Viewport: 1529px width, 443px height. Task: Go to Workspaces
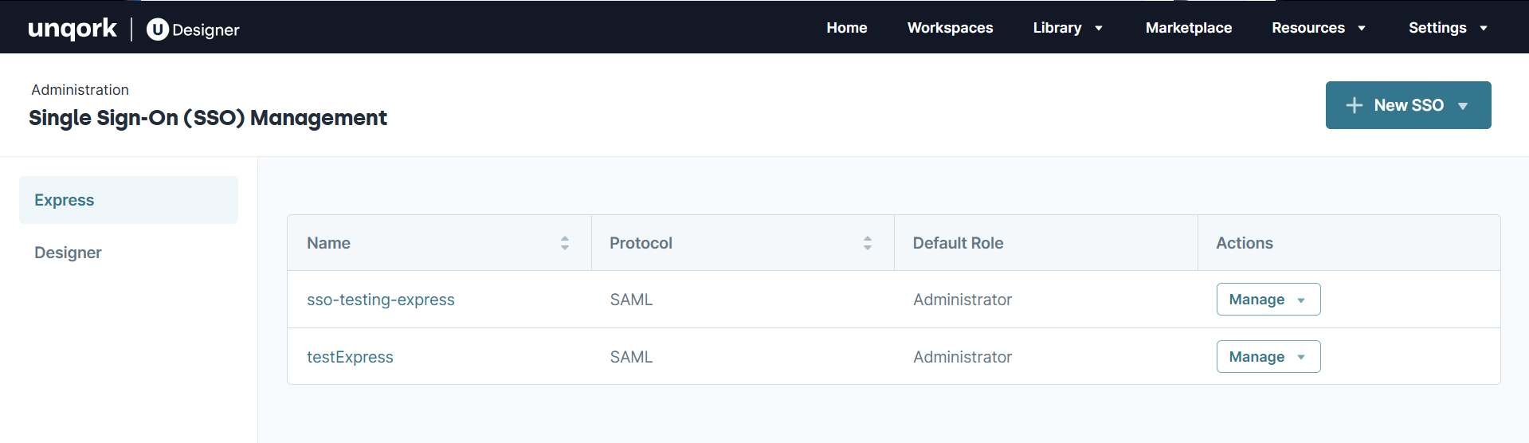tap(950, 28)
